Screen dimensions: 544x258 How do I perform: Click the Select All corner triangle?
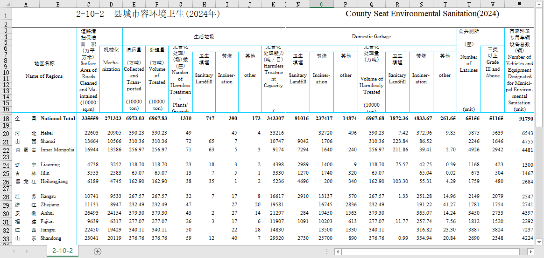6,4
